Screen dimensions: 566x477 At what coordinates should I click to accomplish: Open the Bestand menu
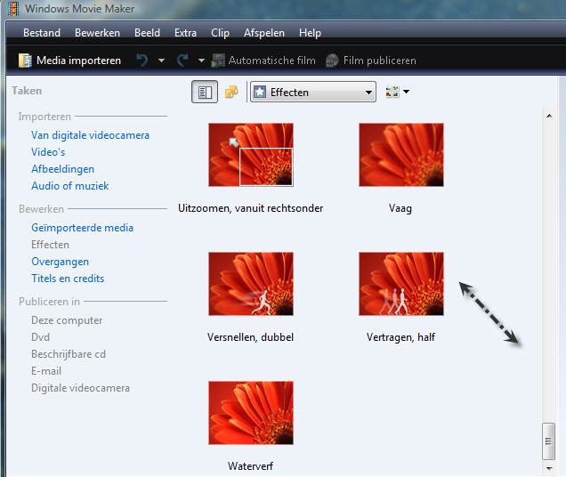(x=42, y=33)
